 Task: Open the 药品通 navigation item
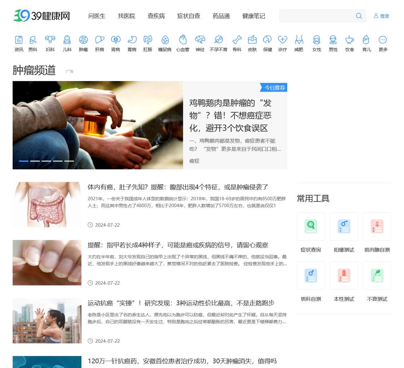point(221,16)
